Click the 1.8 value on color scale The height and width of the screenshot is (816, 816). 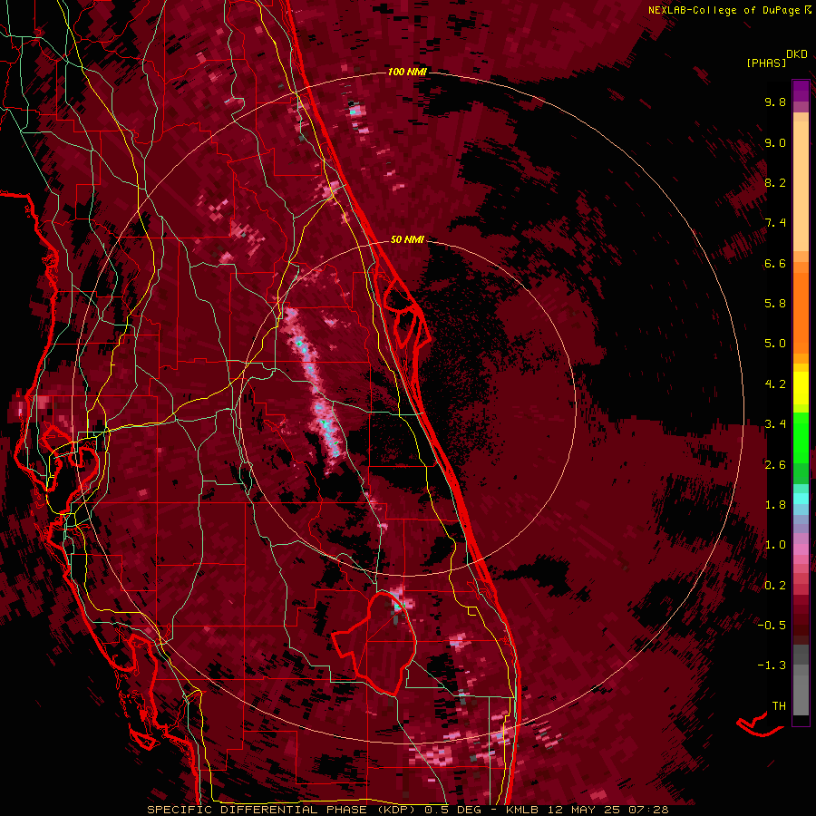tap(775, 505)
